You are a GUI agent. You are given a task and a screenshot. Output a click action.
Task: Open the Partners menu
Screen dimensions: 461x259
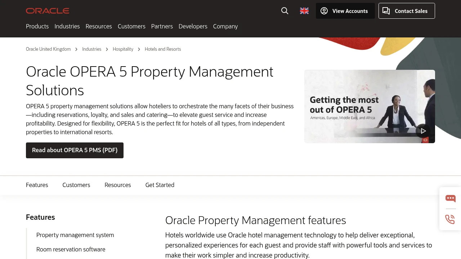162,26
